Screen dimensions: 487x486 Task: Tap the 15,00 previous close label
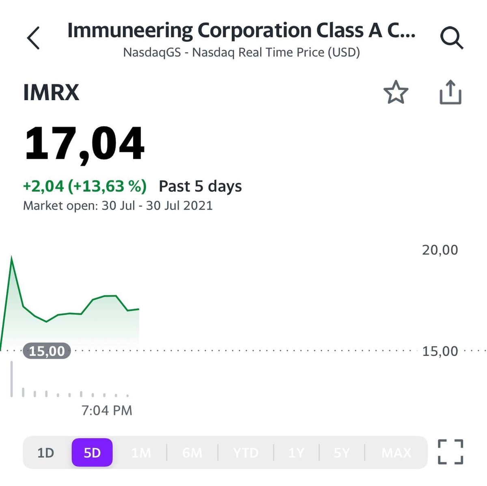pos(47,351)
